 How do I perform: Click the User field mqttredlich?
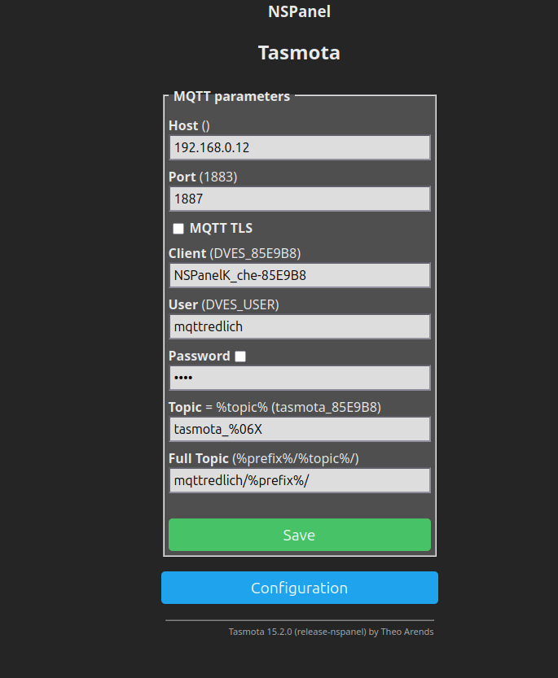[300, 326]
